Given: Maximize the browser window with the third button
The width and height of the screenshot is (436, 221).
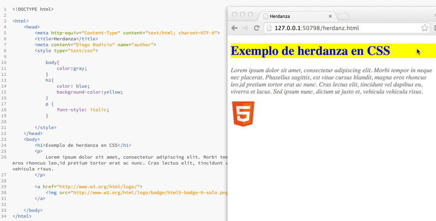Looking at the screenshot, I should pyautogui.click(x=250, y=14).
